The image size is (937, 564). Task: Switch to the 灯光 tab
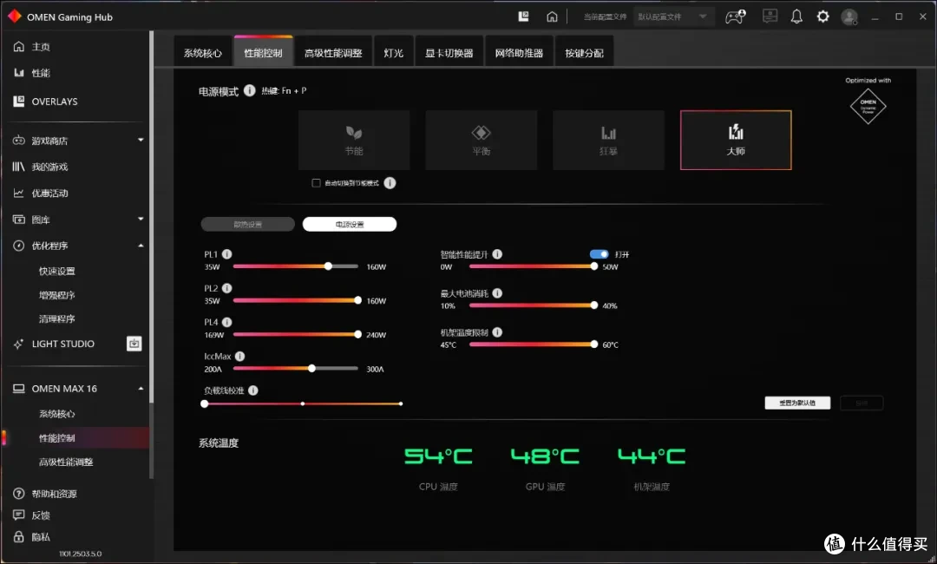point(393,53)
